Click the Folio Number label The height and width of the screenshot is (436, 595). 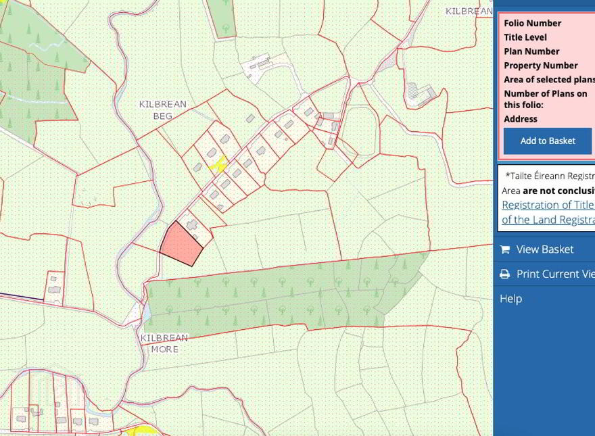pyautogui.click(x=532, y=23)
